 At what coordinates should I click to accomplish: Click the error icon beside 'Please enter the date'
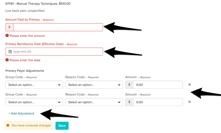pos(7,60)
